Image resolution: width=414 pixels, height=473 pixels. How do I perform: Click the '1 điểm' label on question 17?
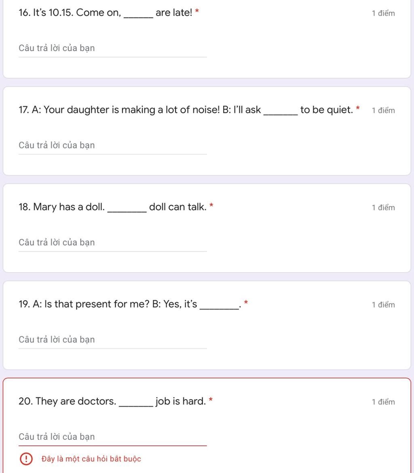click(383, 111)
